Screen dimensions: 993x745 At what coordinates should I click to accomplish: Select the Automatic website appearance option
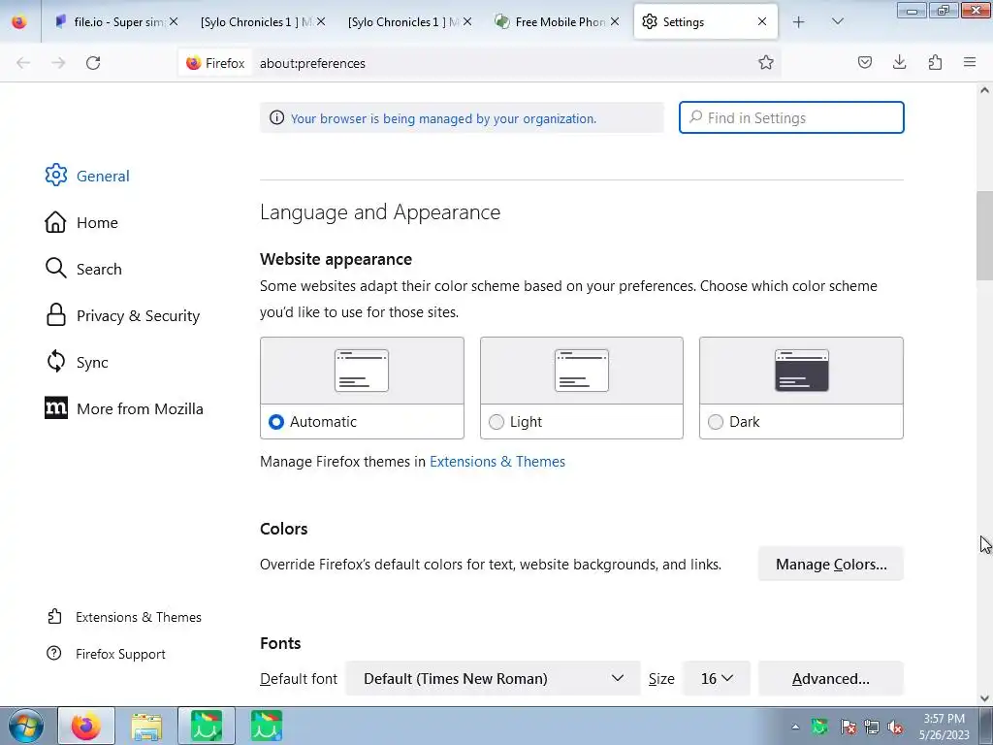(276, 422)
